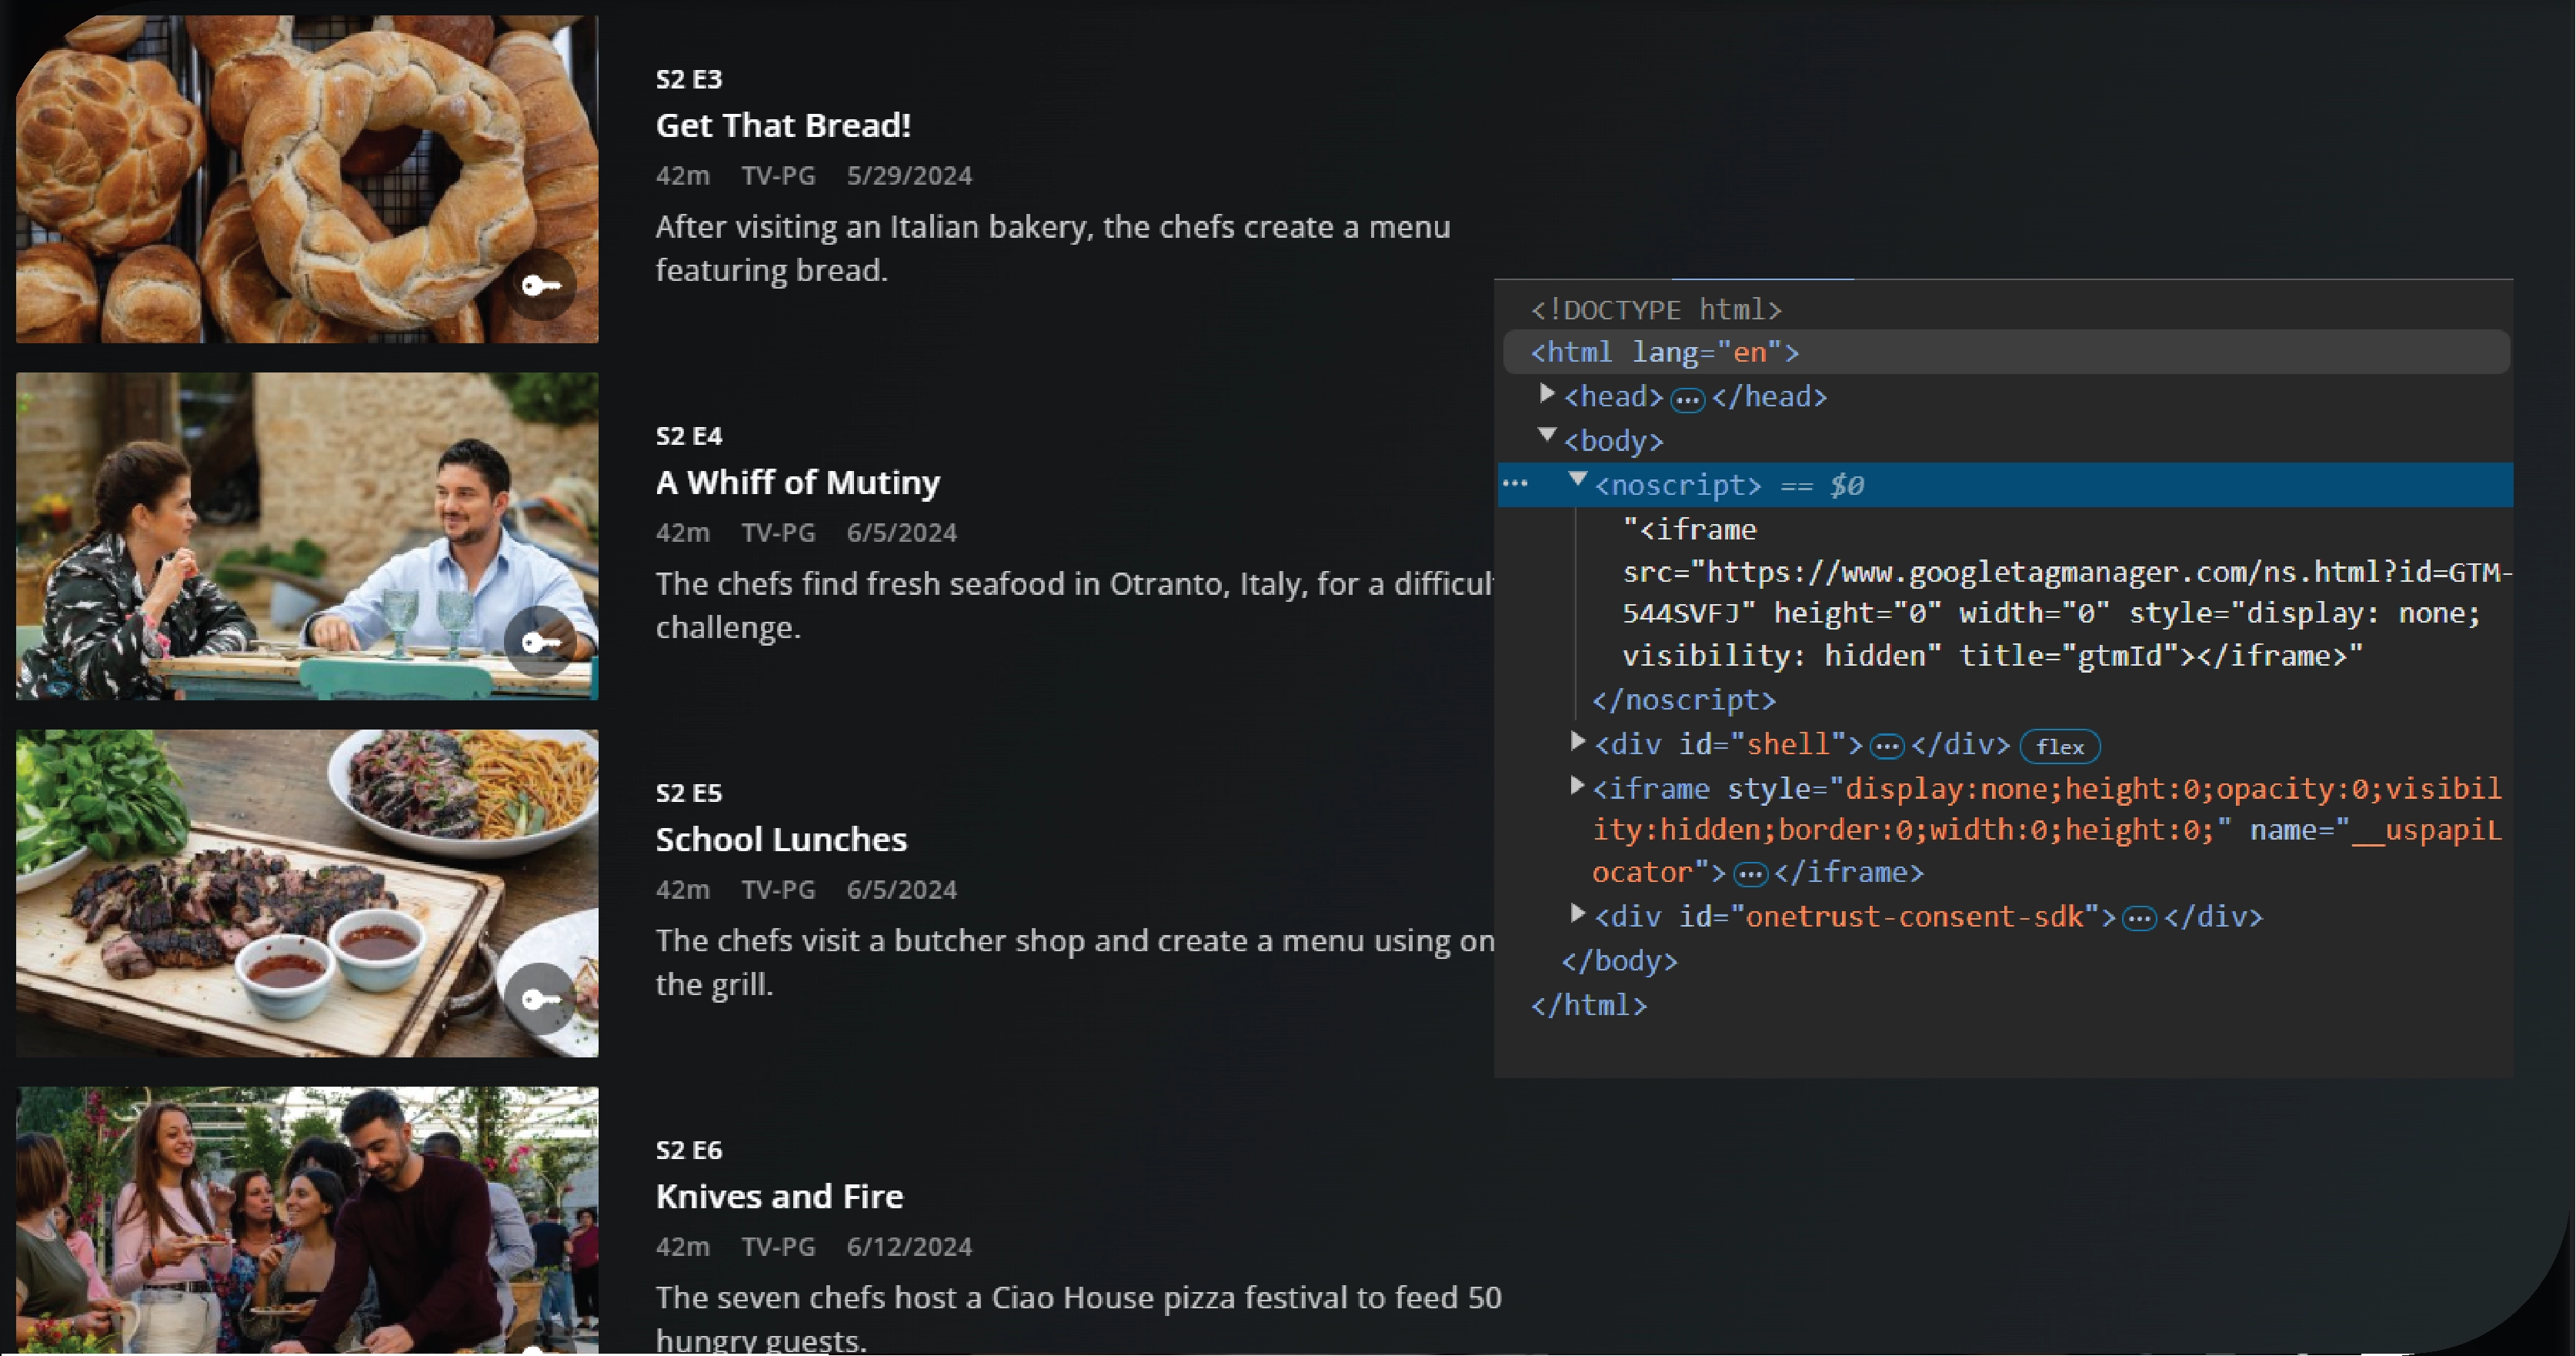Open the episode Get That Bread!

click(x=783, y=126)
